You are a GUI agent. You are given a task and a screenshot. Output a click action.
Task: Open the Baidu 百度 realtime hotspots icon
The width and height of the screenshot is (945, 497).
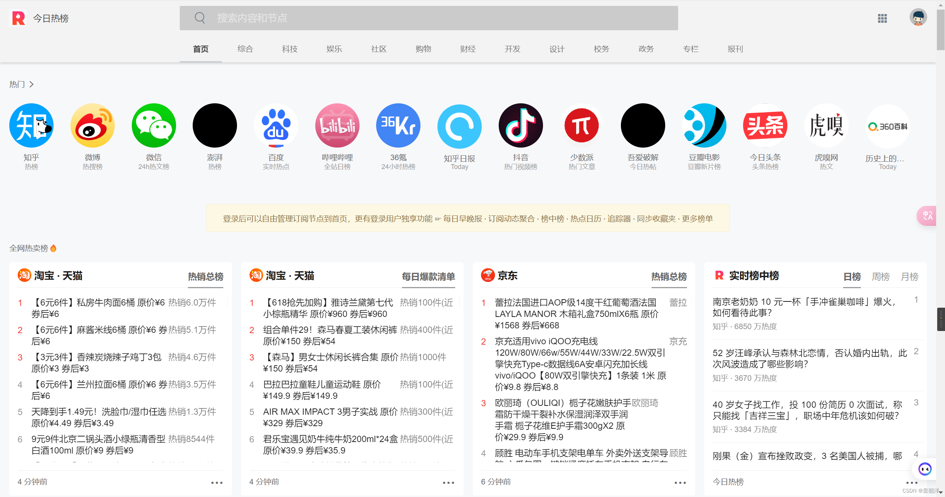(276, 126)
